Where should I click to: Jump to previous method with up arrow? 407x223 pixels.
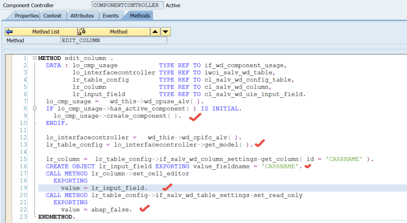coord(155,31)
